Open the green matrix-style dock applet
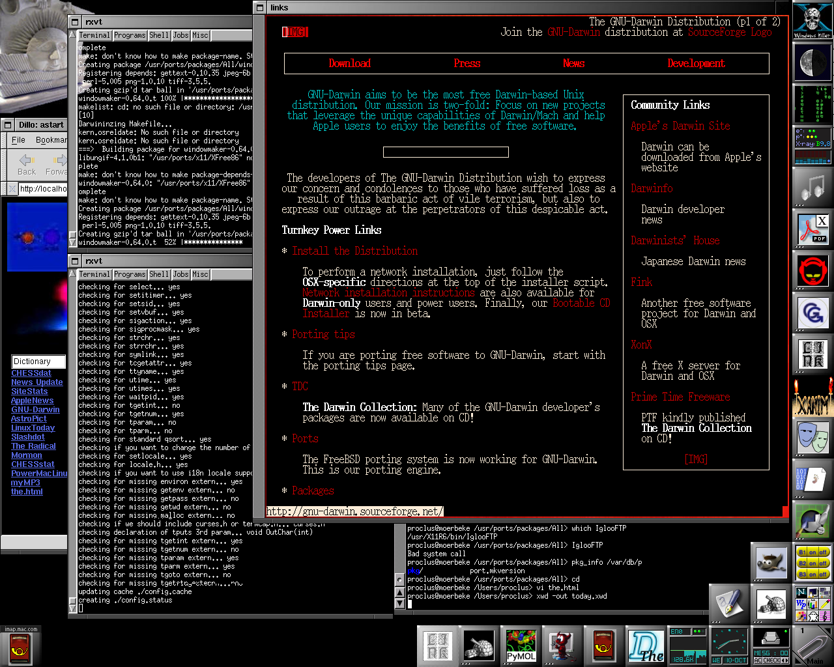Image resolution: width=834 pixels, height=667 pixels. pos(812,104)
